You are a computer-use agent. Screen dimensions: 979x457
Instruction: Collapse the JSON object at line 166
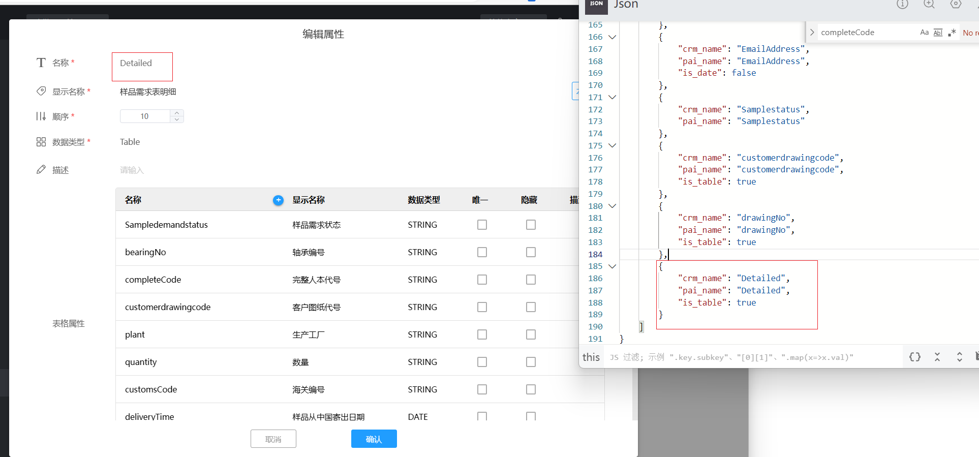tap(613, 37)
